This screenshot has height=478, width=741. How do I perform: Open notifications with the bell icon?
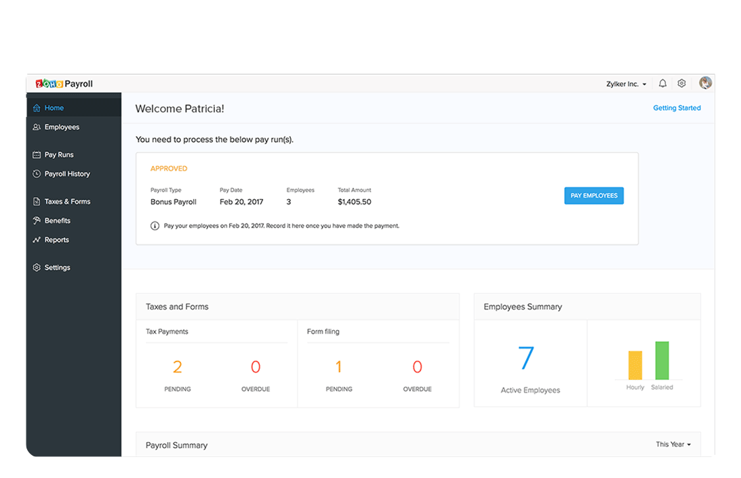[662, 83]
